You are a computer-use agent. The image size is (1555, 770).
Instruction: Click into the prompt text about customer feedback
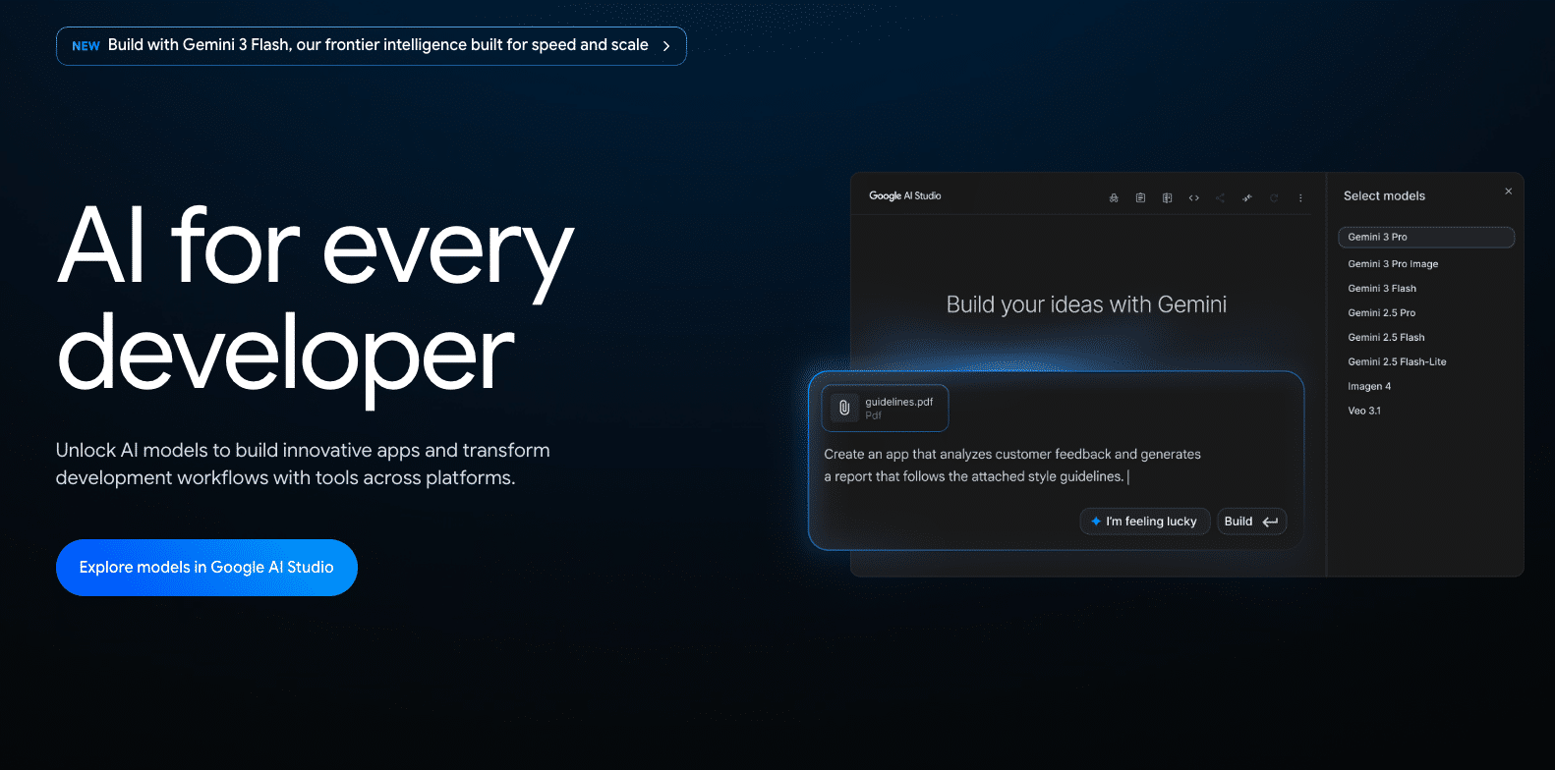click(x=1011, y=465)
